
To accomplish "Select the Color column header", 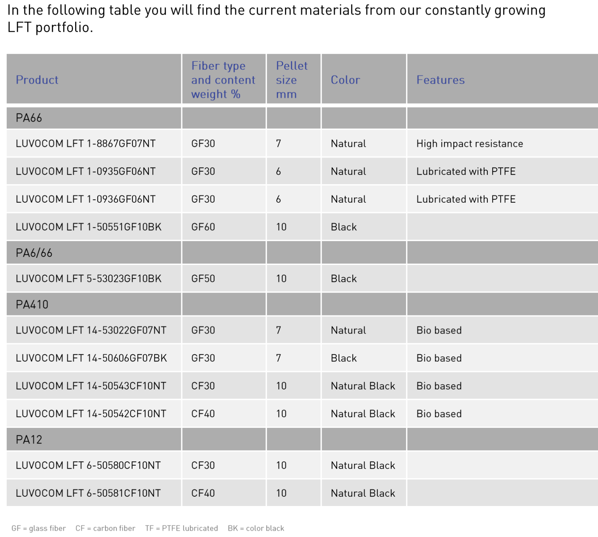I will 345,80.
